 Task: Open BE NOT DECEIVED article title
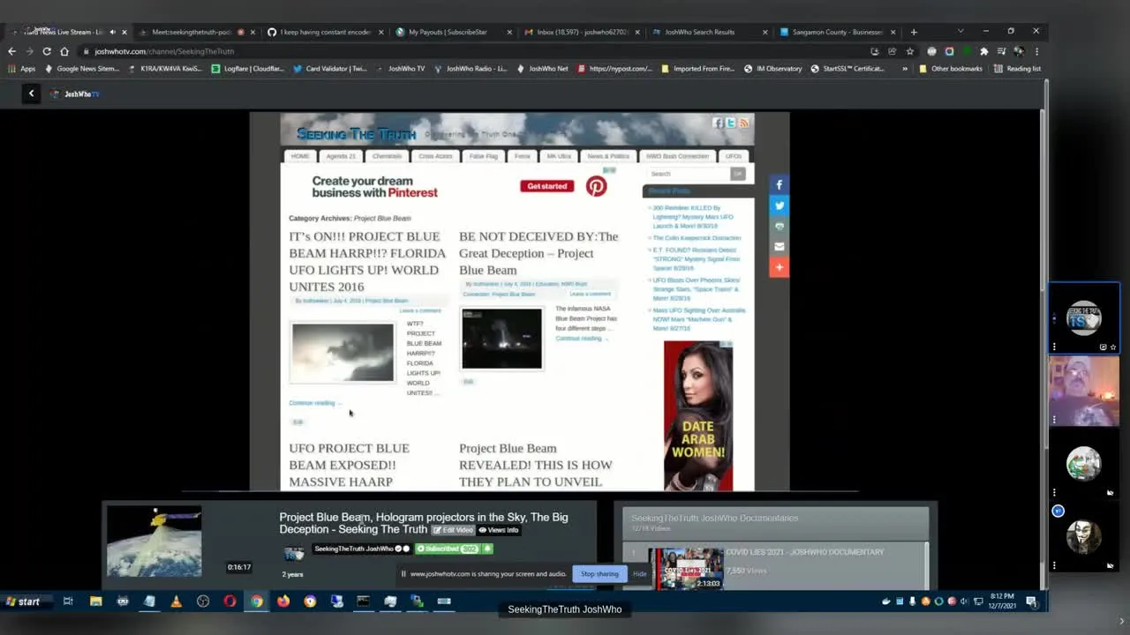point(539,253)
